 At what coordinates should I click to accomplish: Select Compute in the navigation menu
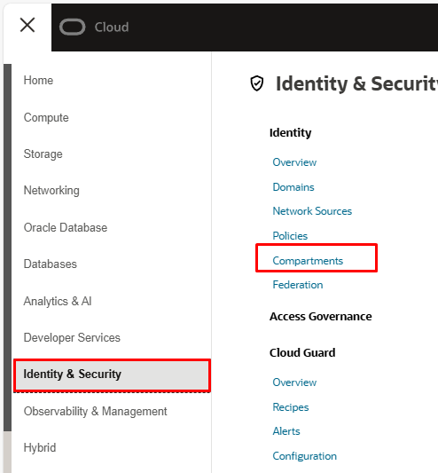pyautogui.click(x=46, y=118)
